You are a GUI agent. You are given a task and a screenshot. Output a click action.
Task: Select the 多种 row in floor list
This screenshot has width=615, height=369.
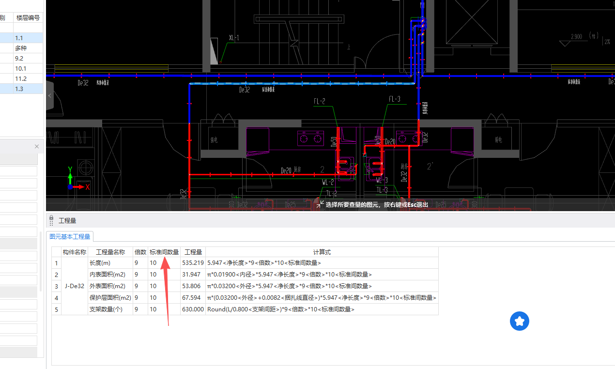[x=28, y=48]
